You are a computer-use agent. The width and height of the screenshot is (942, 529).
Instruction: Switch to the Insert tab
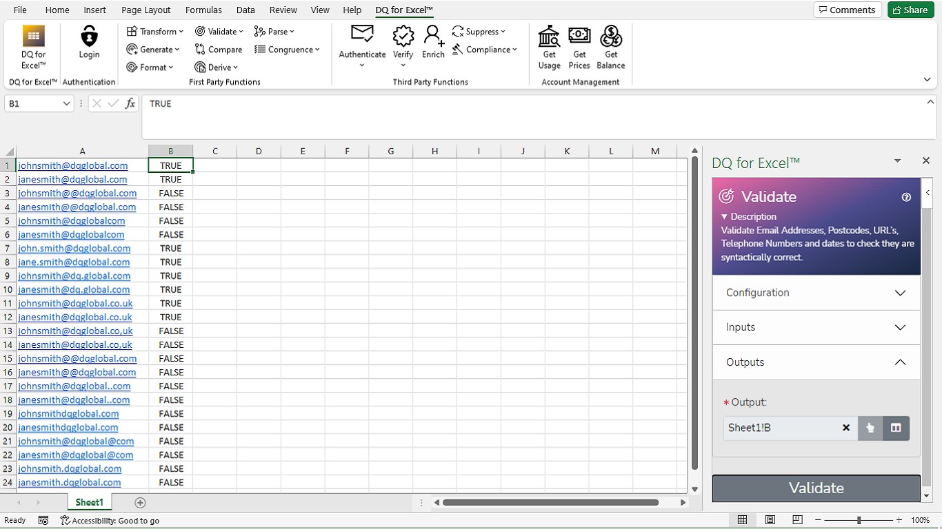(x=95, y=10)
